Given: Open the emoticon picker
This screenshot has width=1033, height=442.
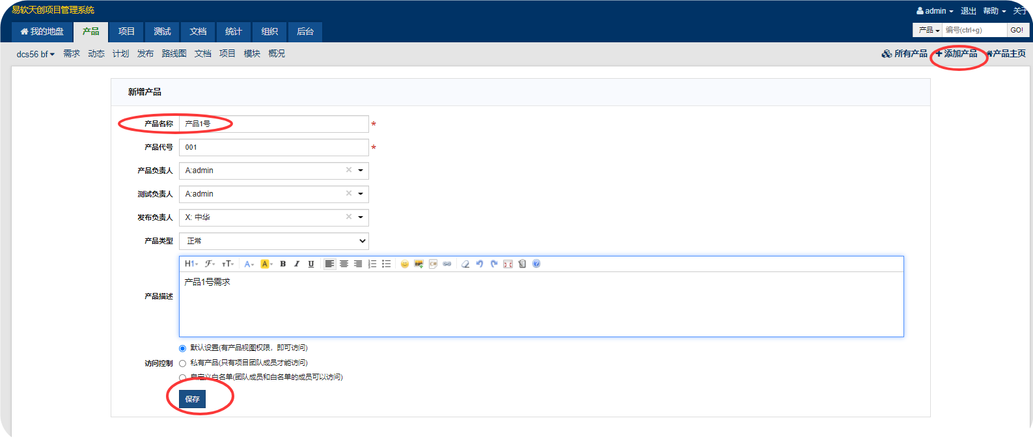Looking at the screenshot, I should coord(404,264).
